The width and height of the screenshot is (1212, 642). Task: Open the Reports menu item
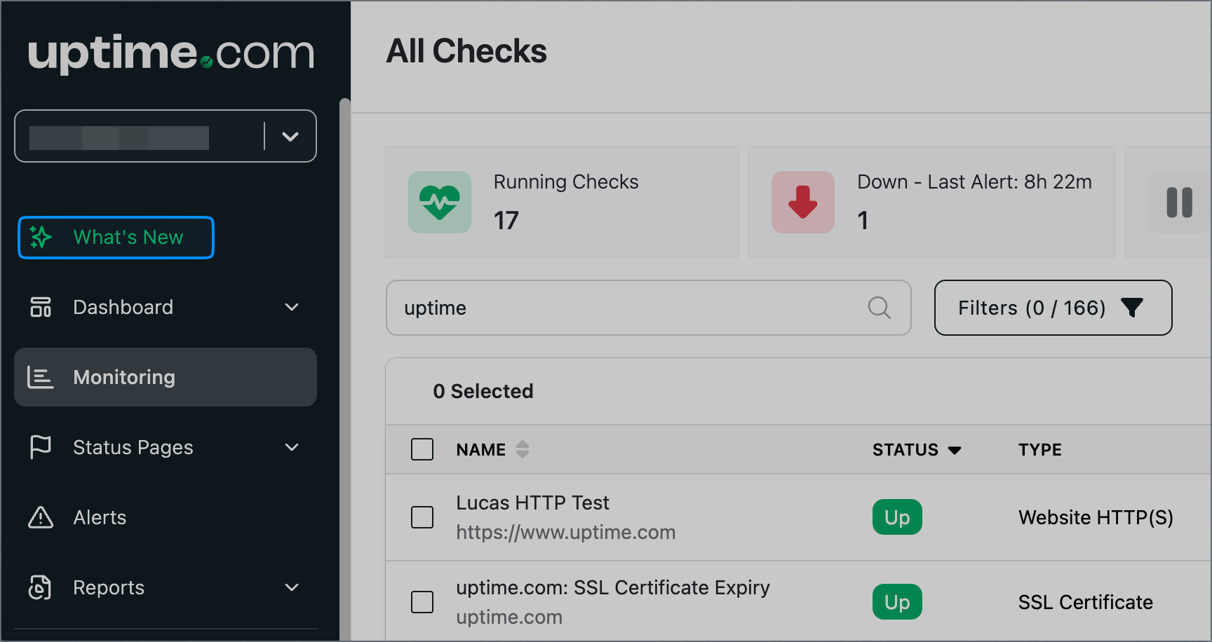pyautogui.click(x=166, y=587)
